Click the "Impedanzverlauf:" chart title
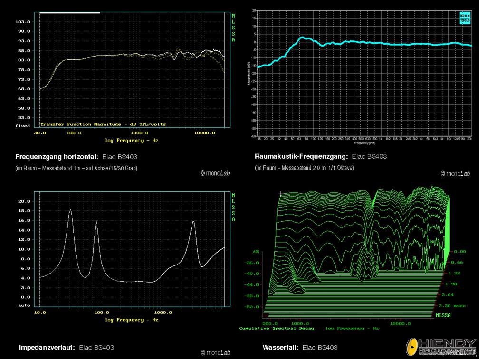Screen dimensions: 479x359 [47, 348]
